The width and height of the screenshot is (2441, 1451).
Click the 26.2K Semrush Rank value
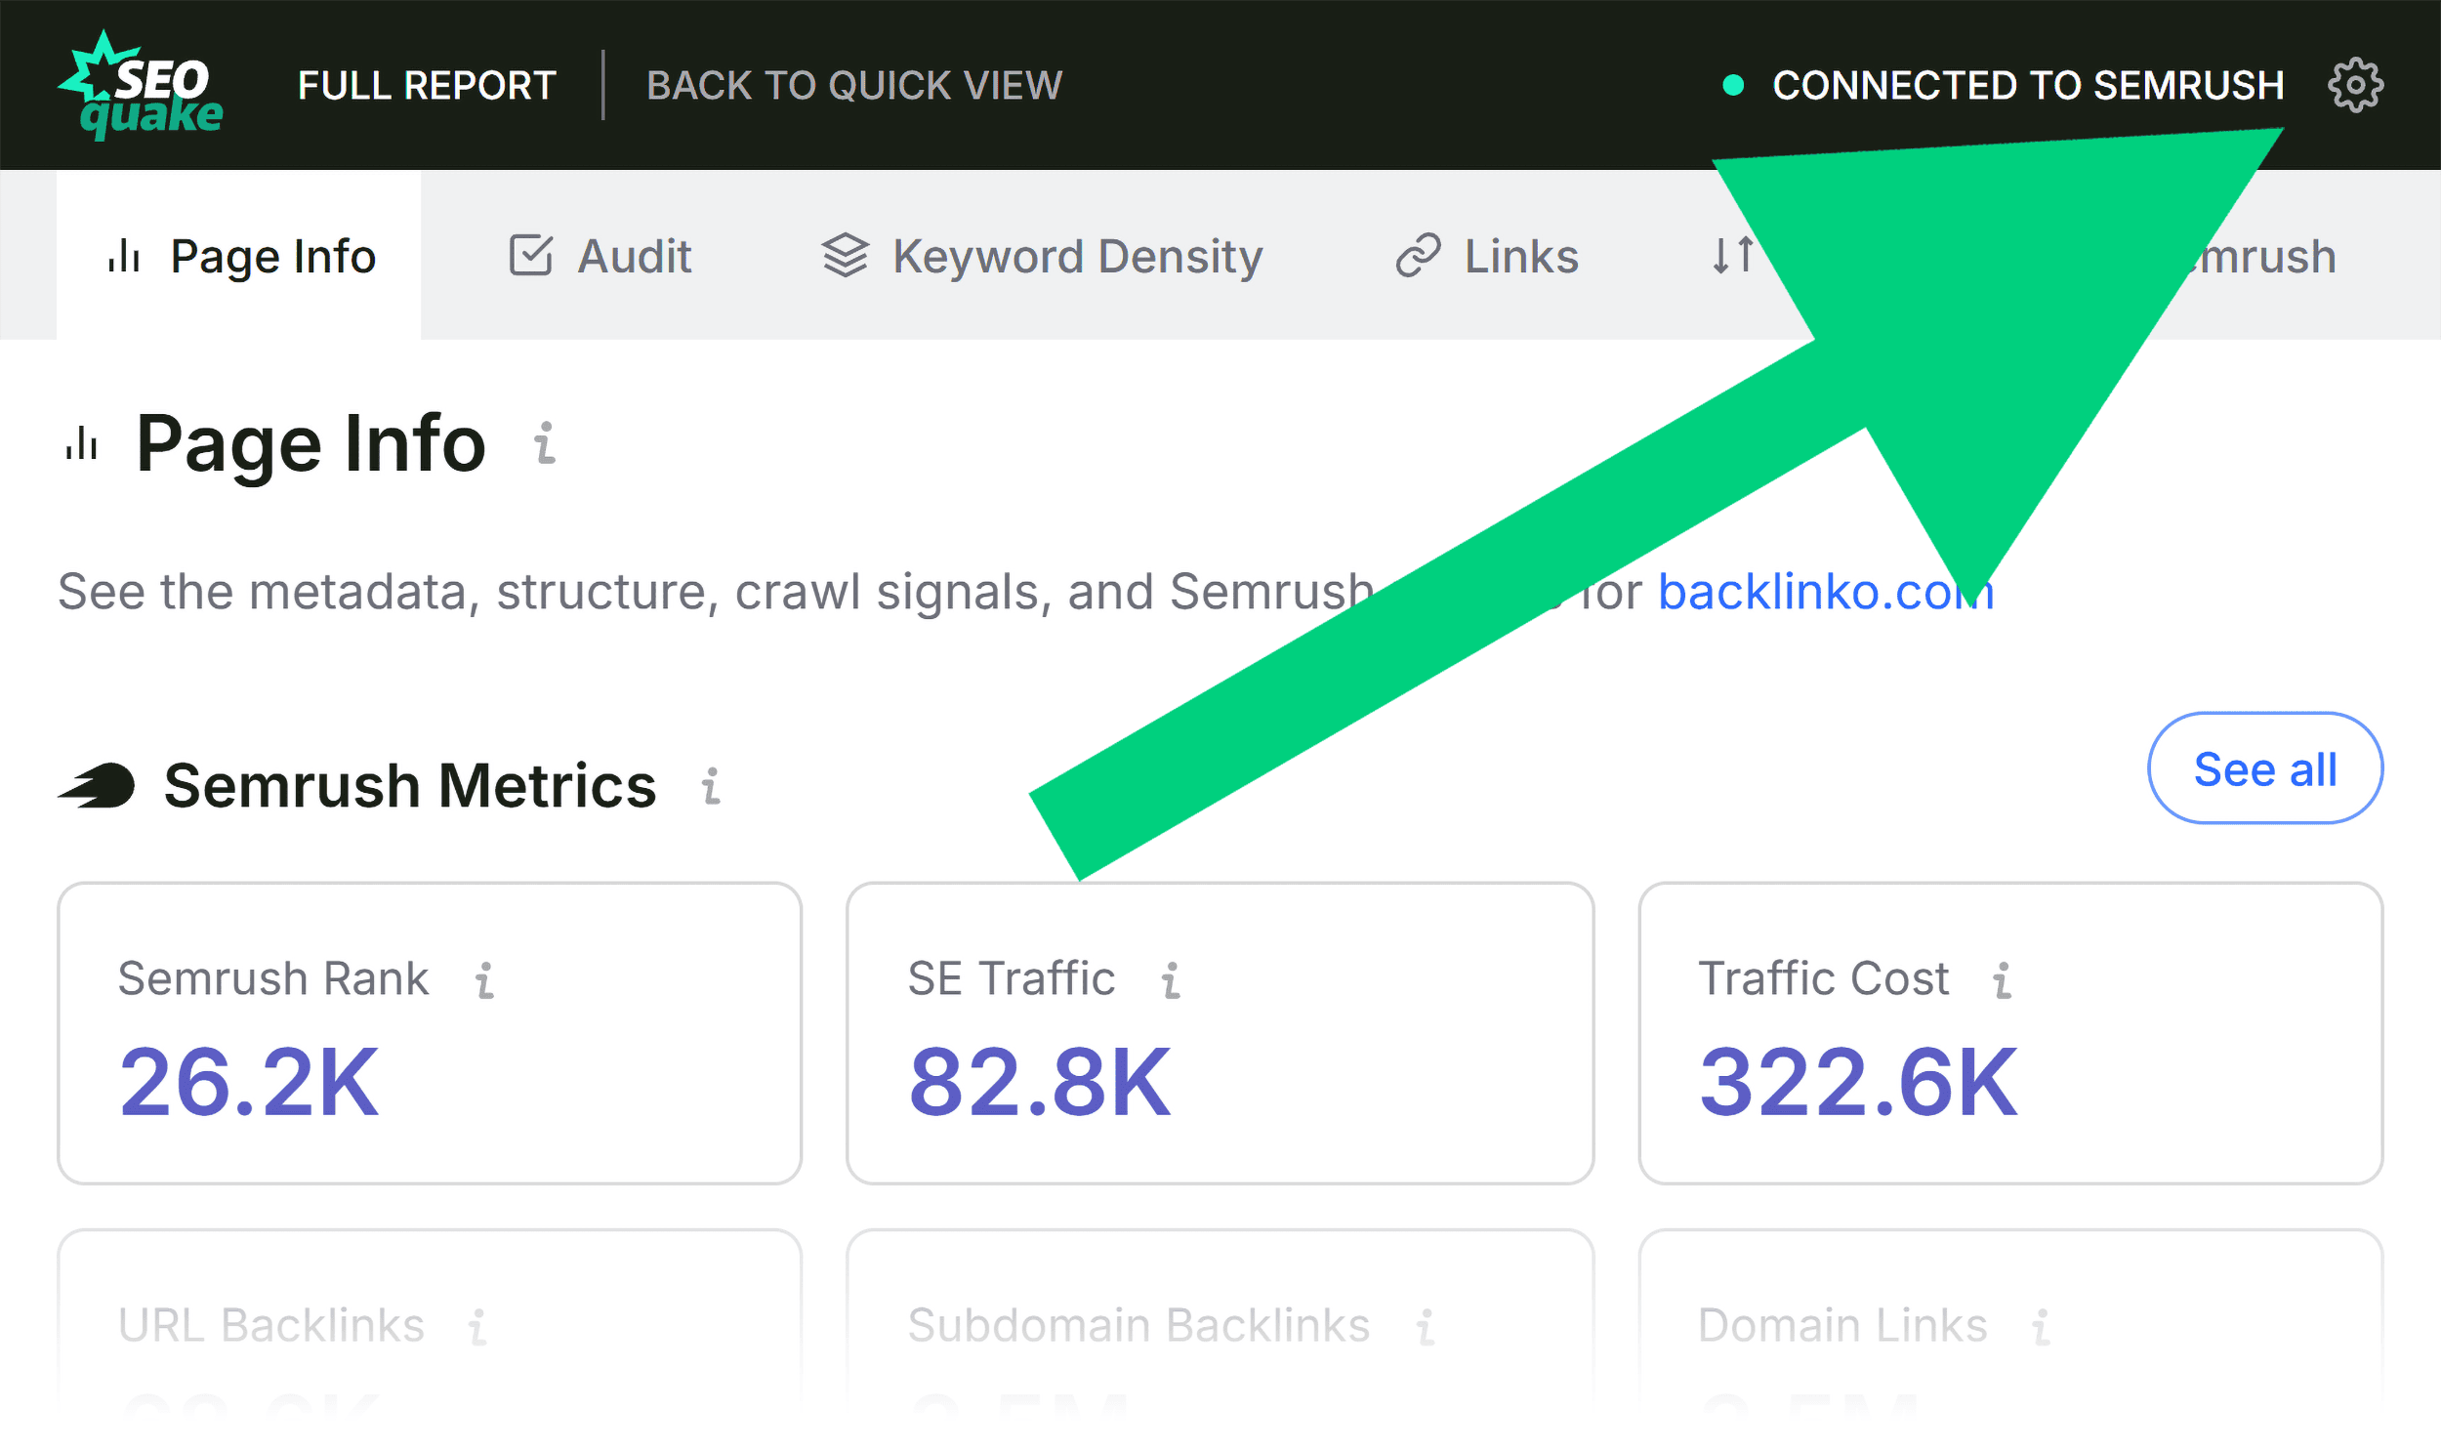tap(248, 1082)
